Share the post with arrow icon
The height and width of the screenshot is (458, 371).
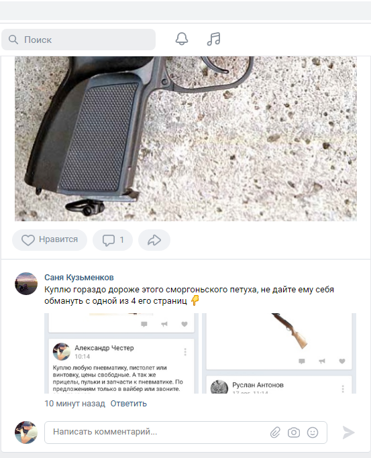pyautogui.click(x=154, y=240)
